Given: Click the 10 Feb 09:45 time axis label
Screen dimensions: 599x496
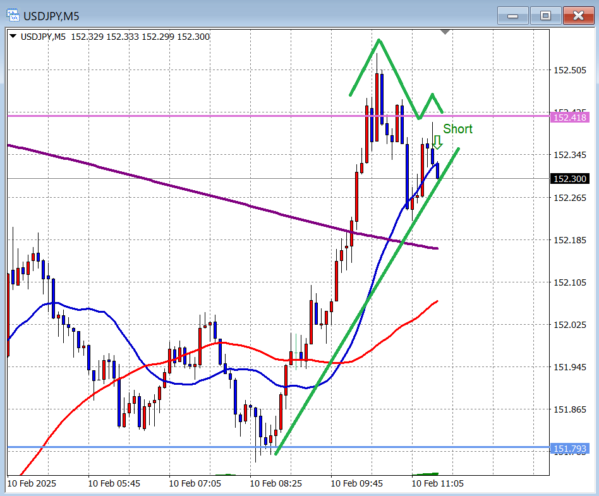Looking at the screenshot, I should pos(356,483).
